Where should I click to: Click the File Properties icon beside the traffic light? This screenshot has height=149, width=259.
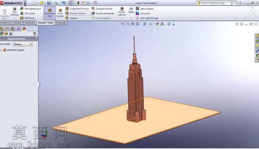click(83, 3)
